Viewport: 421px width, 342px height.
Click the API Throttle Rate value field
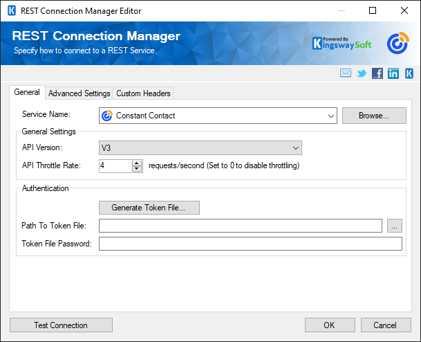point(115,166)
